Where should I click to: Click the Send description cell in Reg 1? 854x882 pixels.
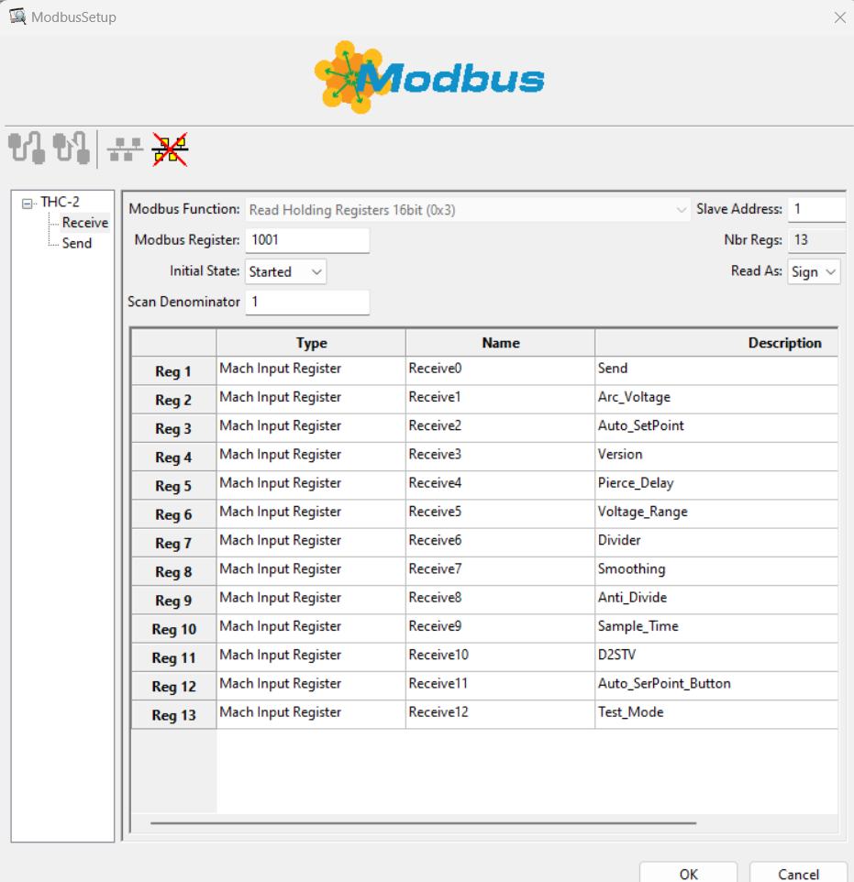click(716, 370)
